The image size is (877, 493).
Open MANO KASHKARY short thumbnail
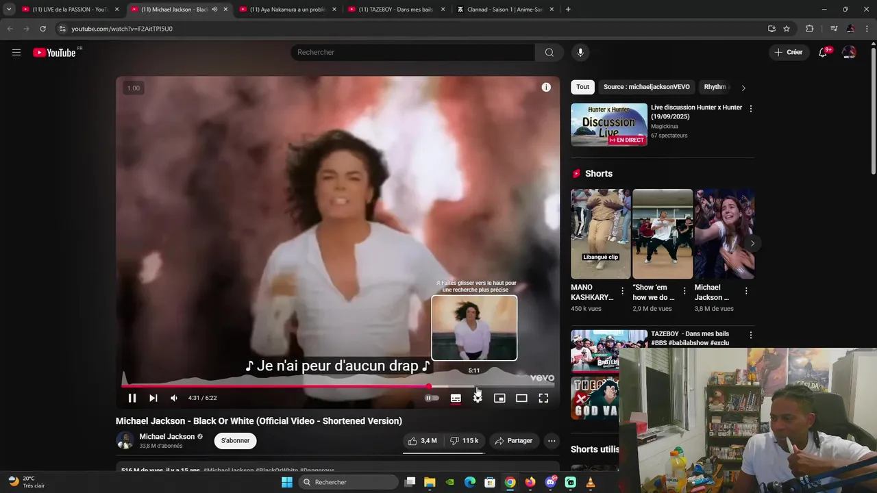tap(600, 233)
